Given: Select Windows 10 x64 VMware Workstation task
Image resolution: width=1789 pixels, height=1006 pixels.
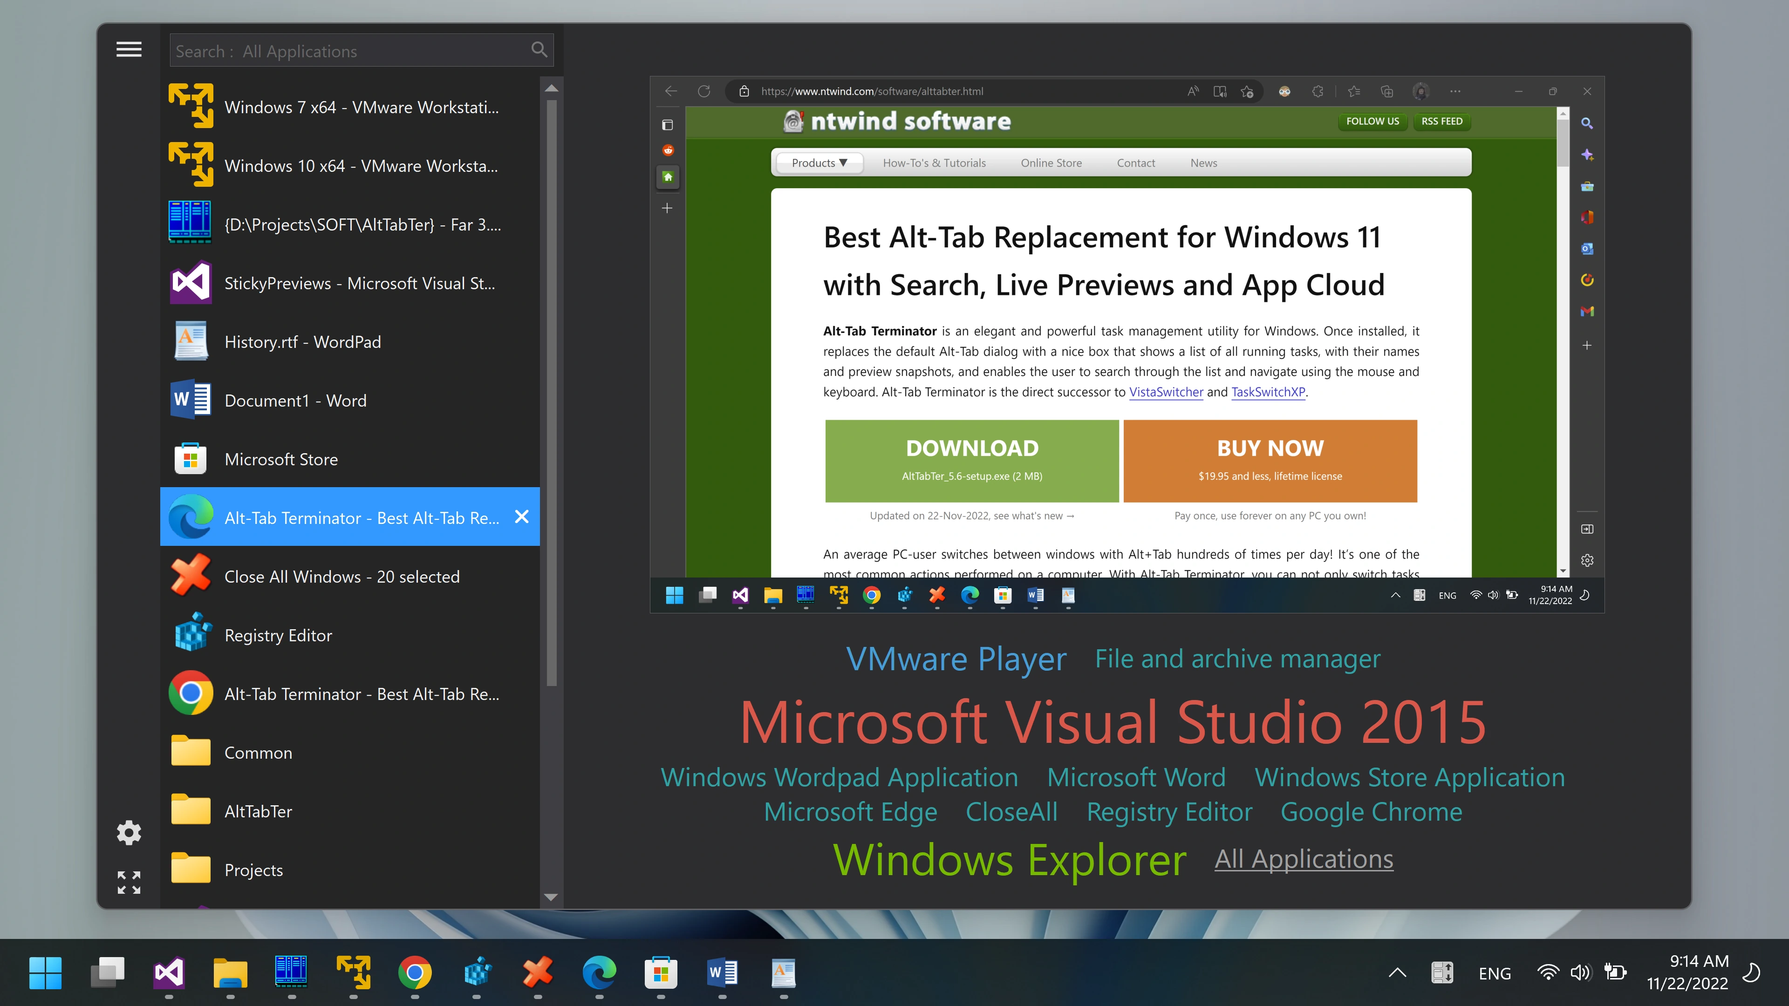Looking at the screenshot, I should (350, 165).
